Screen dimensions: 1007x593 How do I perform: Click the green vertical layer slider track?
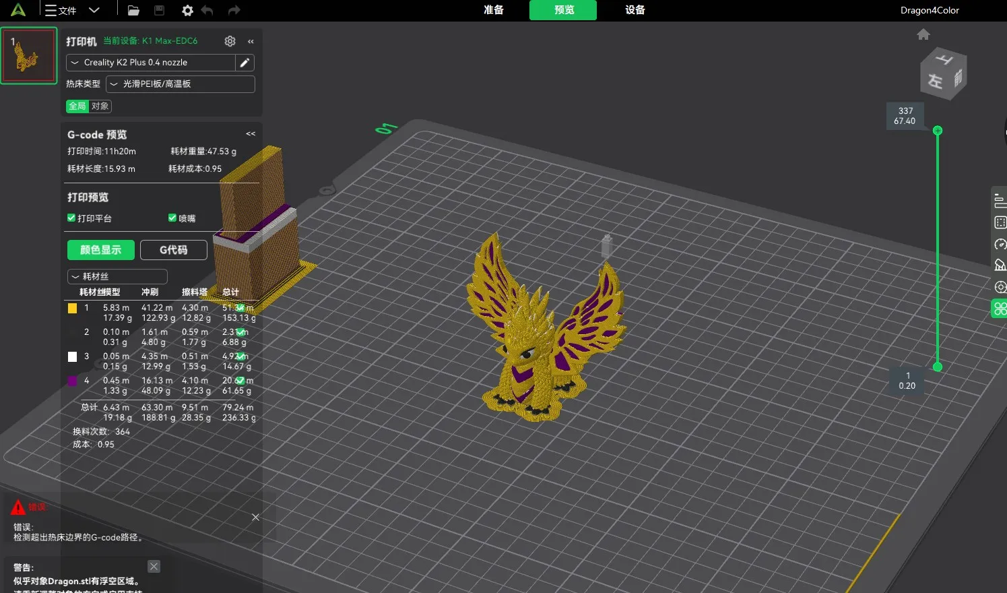pos(938,248)
